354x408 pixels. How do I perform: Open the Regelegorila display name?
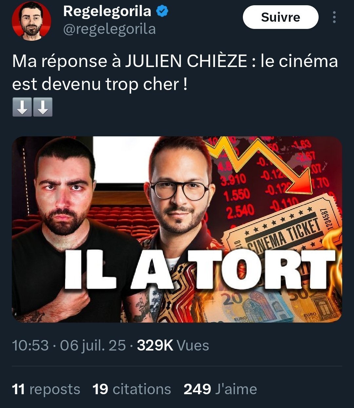click(107, 11)
